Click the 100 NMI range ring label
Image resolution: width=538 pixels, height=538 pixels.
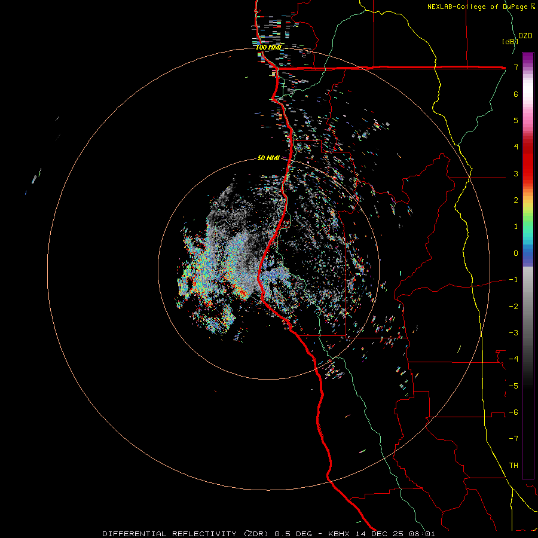pos(268,47)
